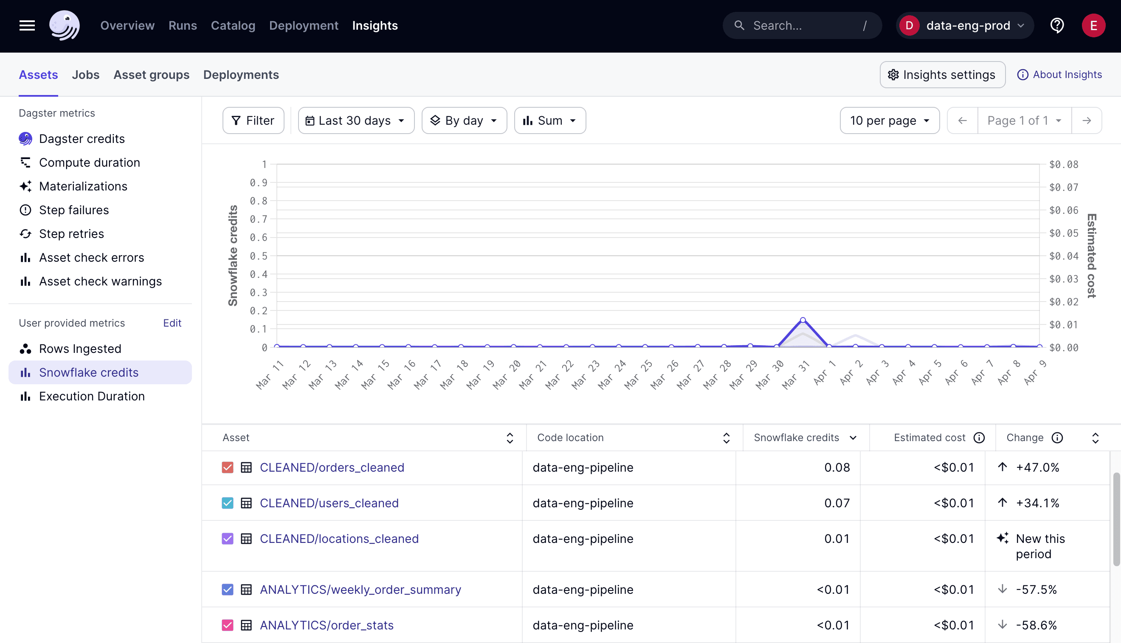Open the By day aggregation dropdown
This screenshot has width=1121, height=643.
(x=464, y=120)
